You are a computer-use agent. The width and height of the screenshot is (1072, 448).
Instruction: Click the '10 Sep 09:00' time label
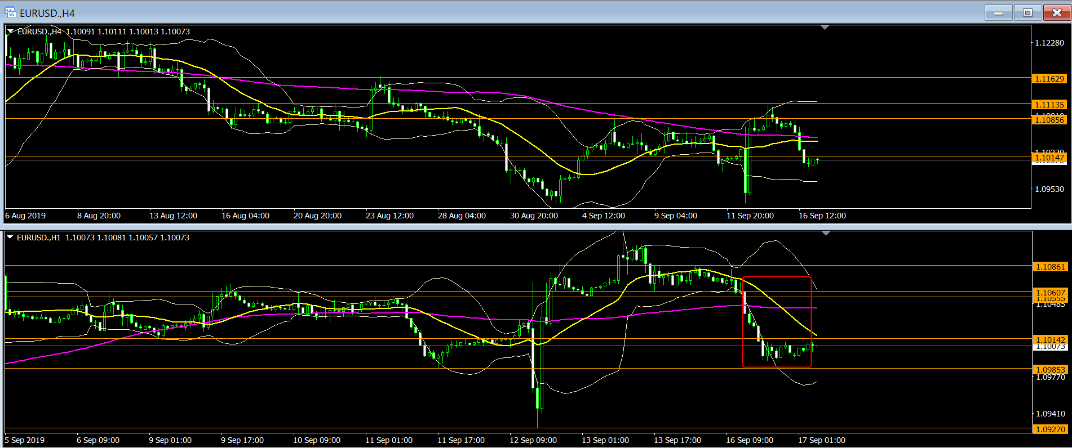click(317, 440)
